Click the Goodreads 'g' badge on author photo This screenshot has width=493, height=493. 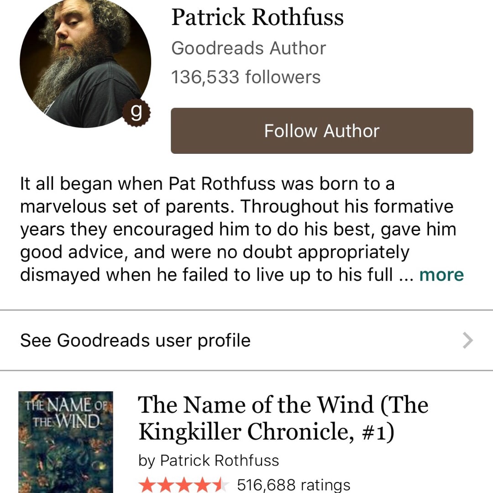click(136, 112)
